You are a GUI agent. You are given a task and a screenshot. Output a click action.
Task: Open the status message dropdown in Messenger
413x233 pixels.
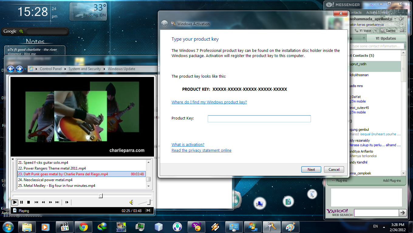(402, 25)
